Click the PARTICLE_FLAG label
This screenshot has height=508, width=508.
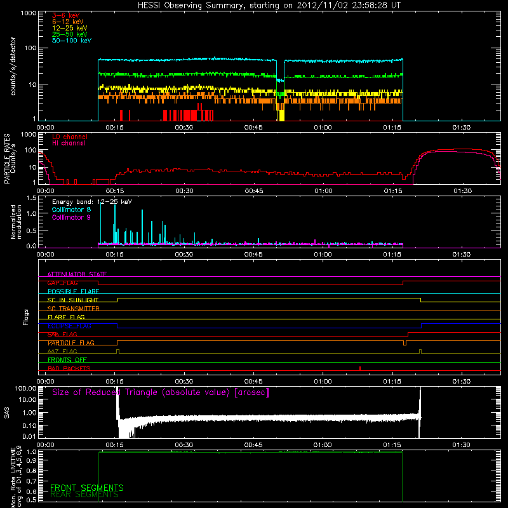[x=71, y=343]
